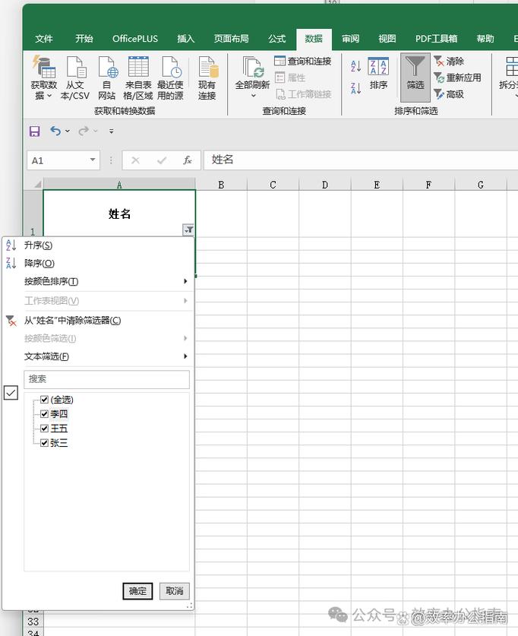Open the Get Data (获取数据) menu
Image resolution: width=518 pixels, height=636 pixels.
[x=43, y=78]
